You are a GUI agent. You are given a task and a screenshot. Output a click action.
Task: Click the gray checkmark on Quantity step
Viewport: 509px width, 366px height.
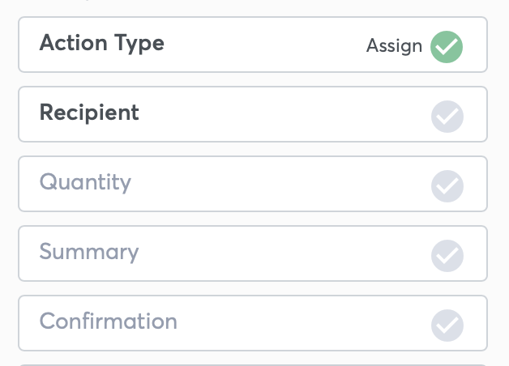pos(447,186)
